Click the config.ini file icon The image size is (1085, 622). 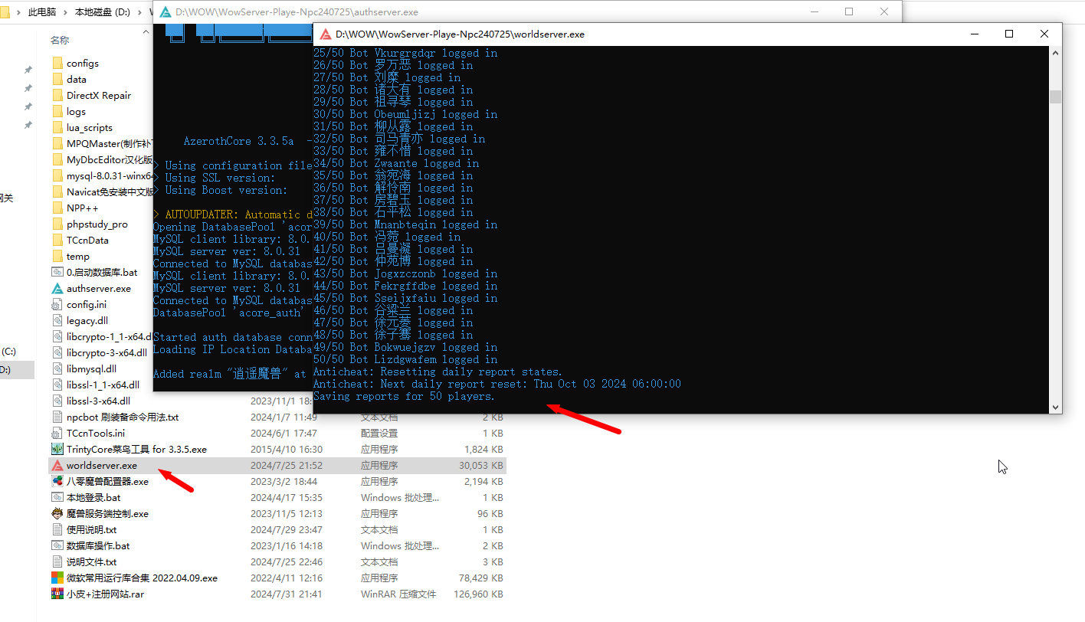tap(57, 304)
